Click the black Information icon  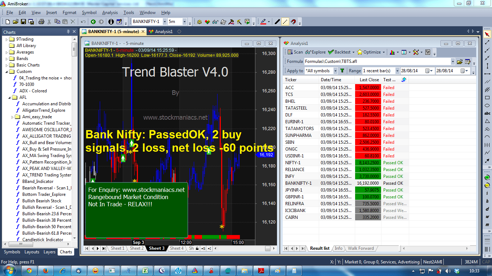click(111, 22)
